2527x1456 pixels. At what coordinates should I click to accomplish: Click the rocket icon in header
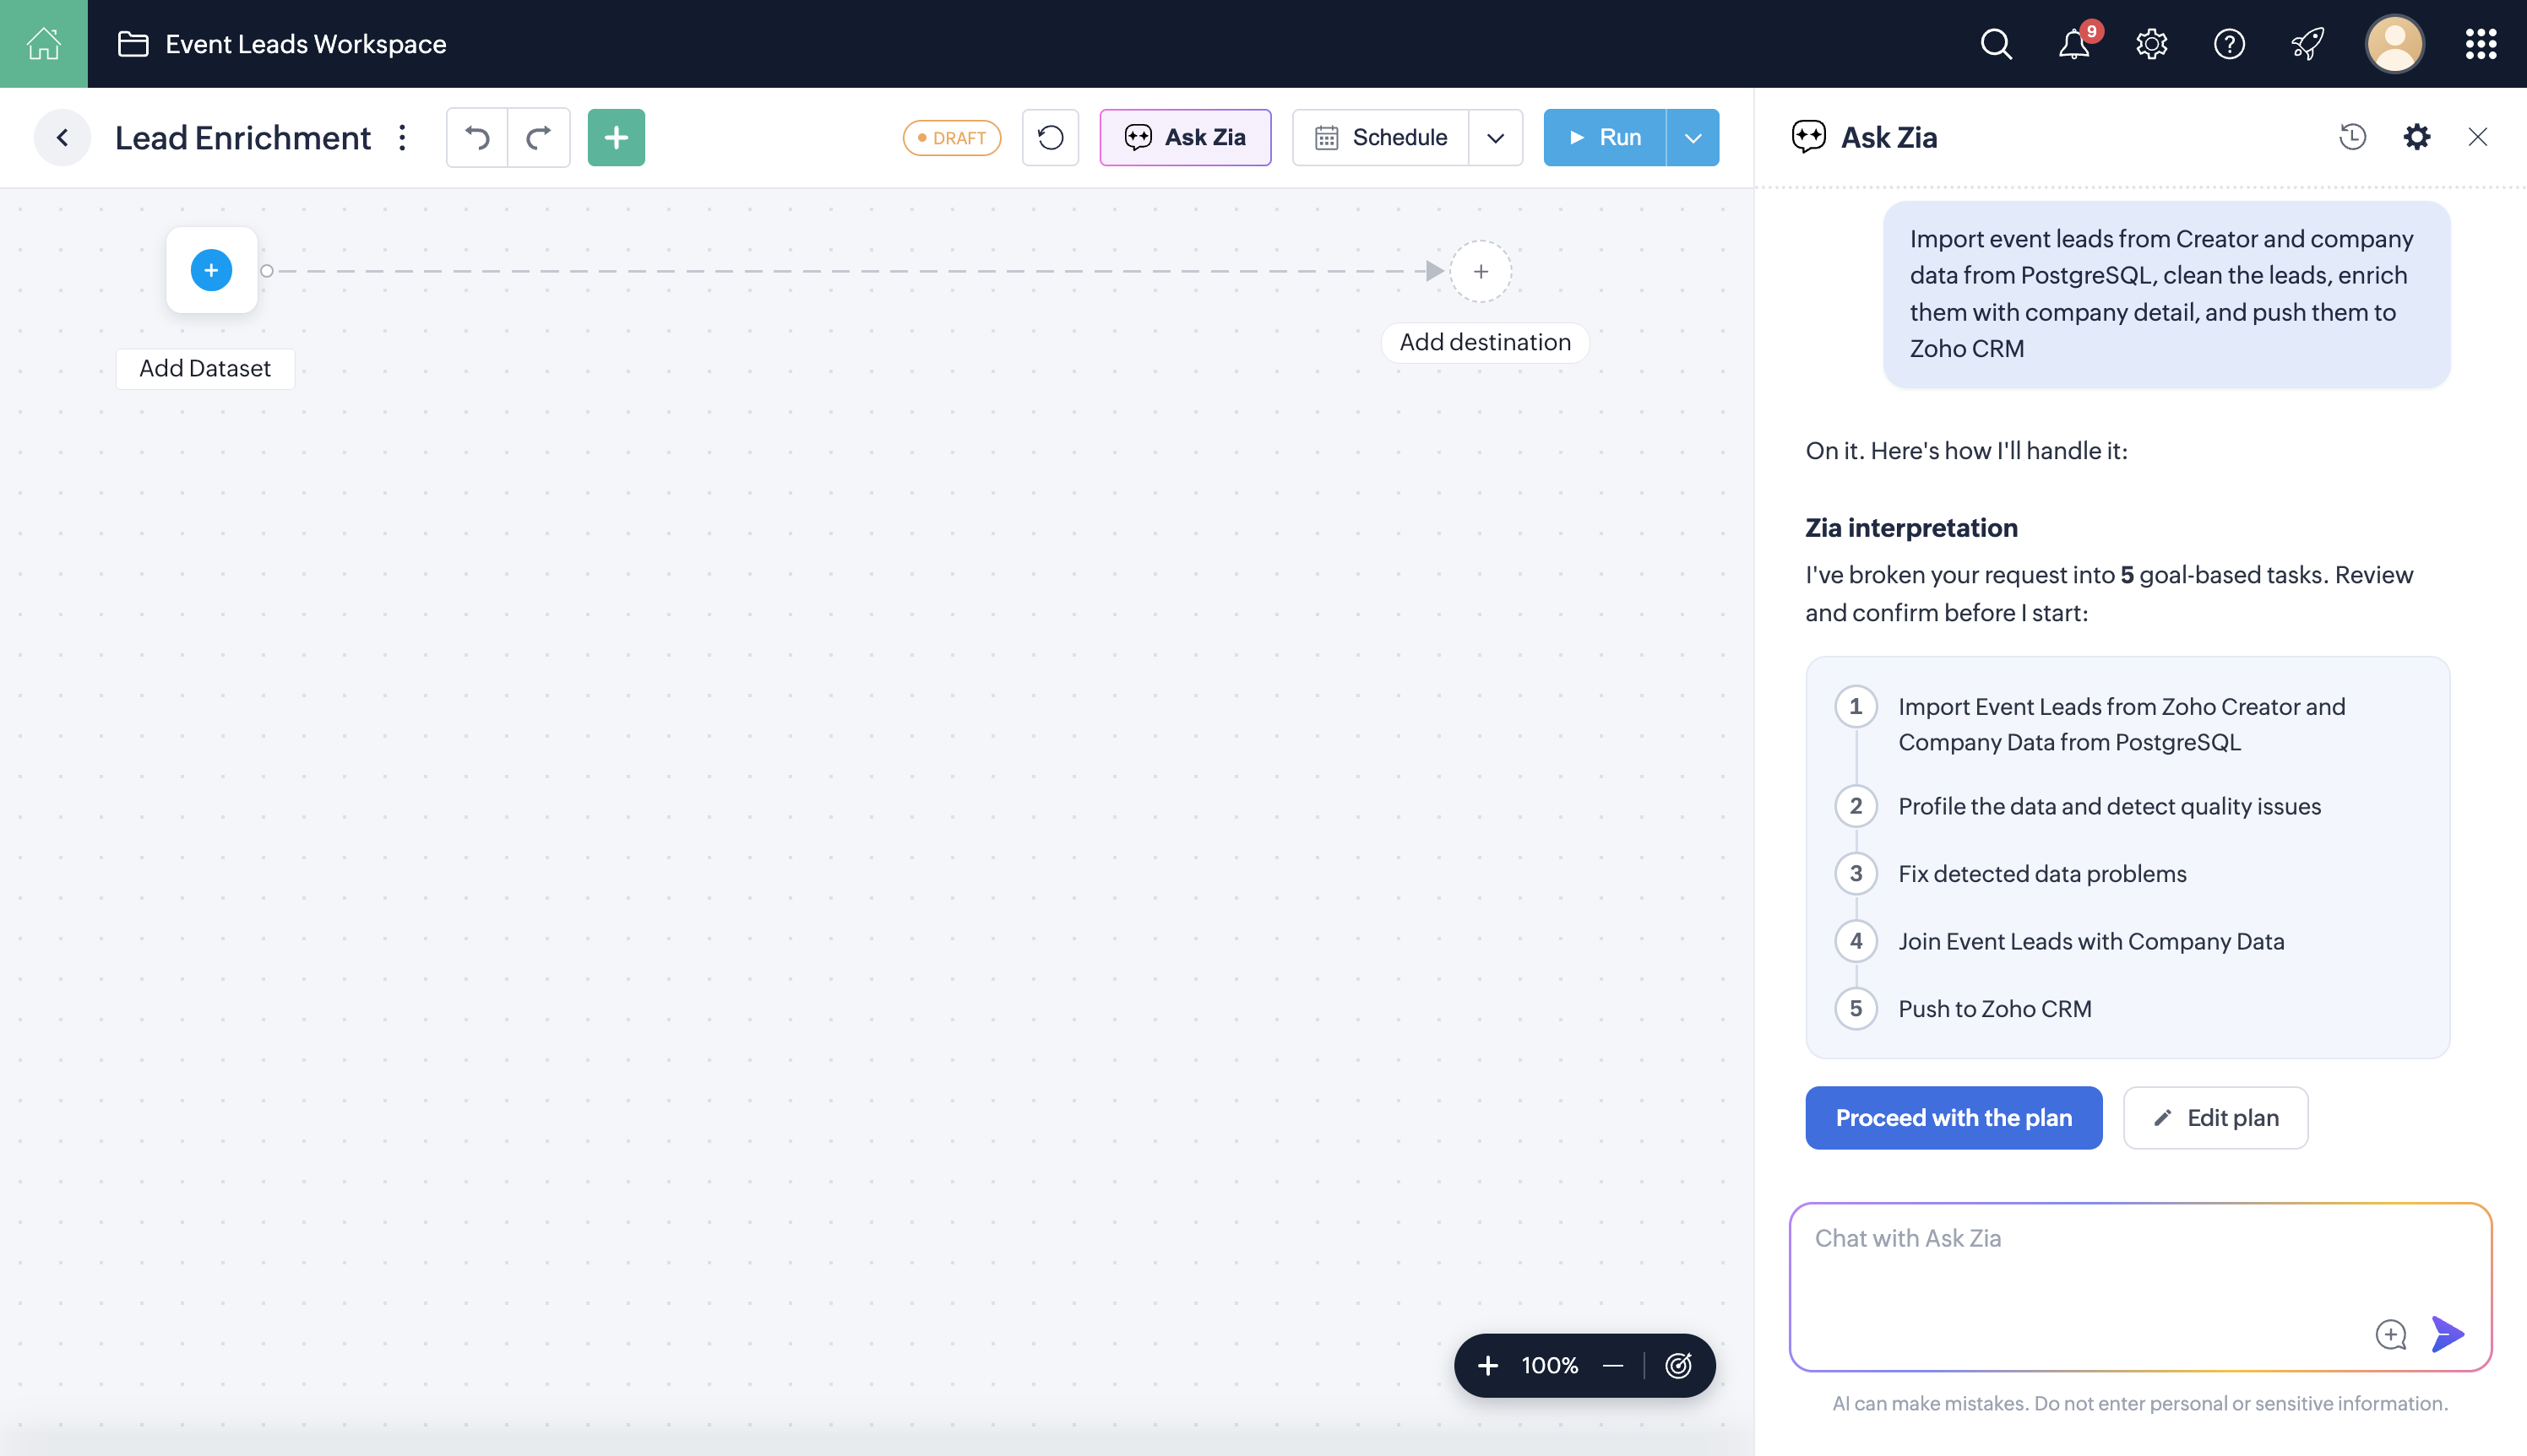[2307, 44]
